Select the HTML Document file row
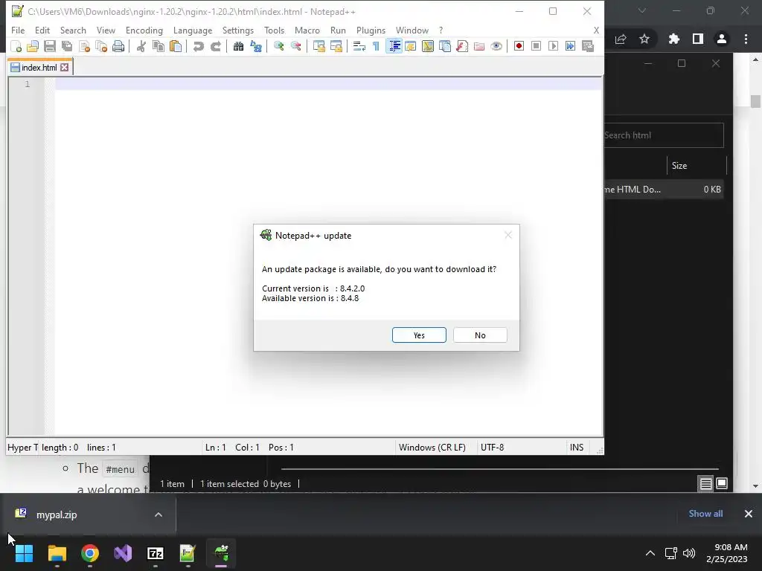 click(663, 190)
